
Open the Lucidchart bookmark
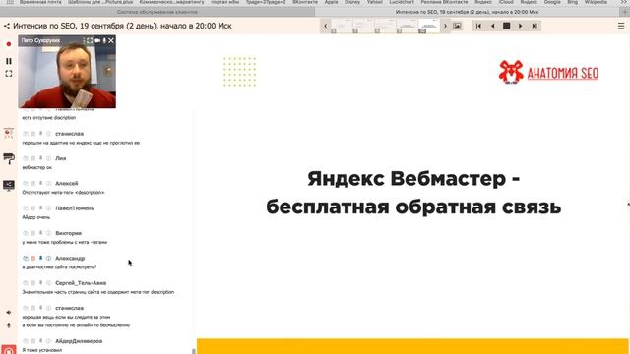[x=402, y=2]
